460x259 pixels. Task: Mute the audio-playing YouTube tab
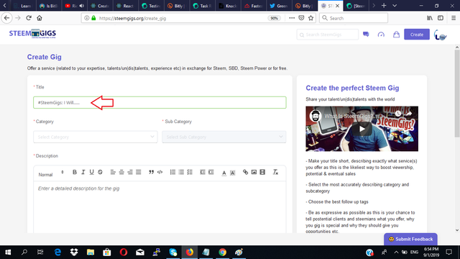point(81,6)
